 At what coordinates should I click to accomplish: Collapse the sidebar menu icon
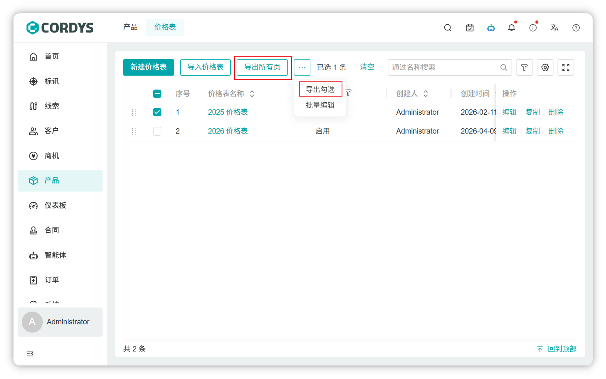30,354
